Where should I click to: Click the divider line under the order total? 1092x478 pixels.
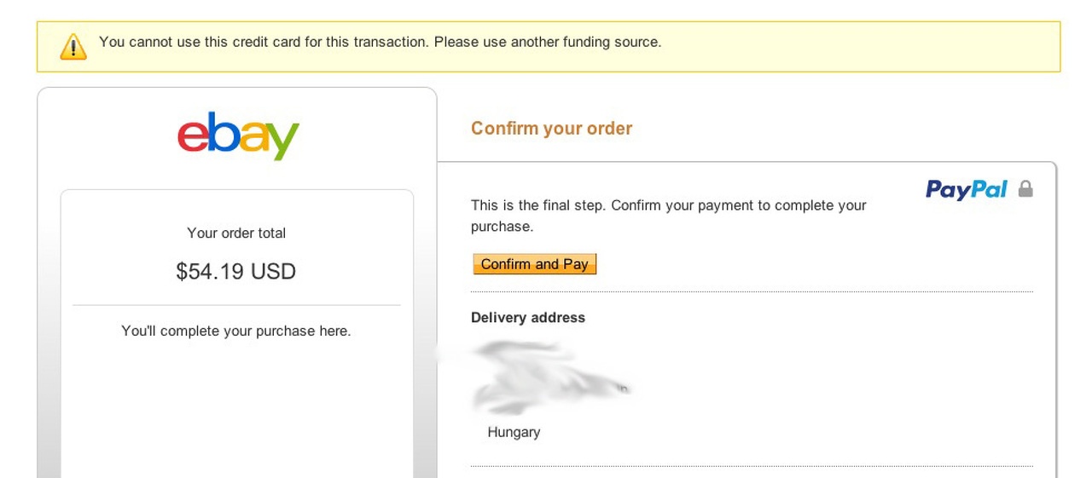pyautogui.click(x=236, y=305)
